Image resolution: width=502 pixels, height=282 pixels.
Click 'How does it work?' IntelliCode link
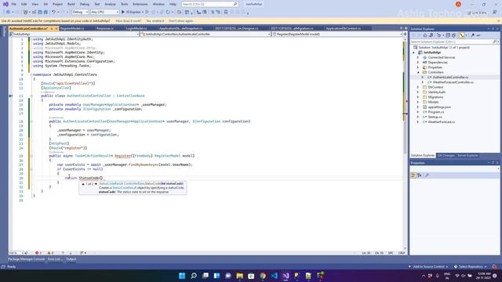[x=129, y=21]
